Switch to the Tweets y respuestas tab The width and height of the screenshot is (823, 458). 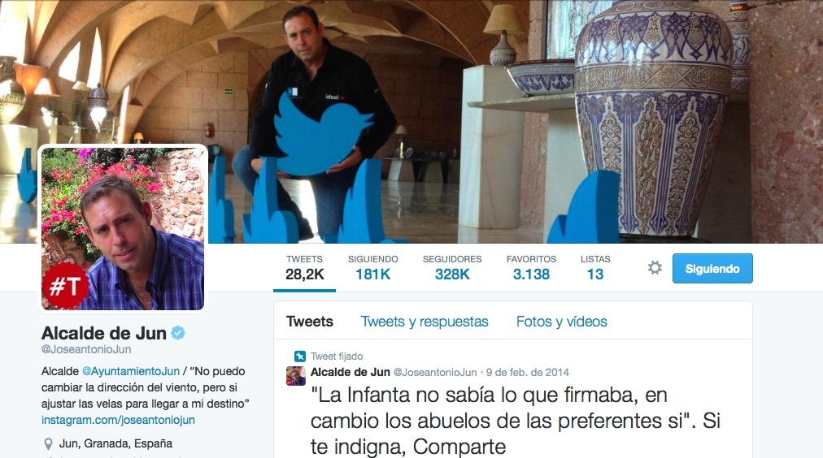(425, 322)
